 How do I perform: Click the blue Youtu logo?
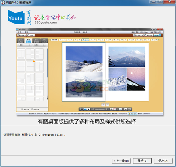15,18
